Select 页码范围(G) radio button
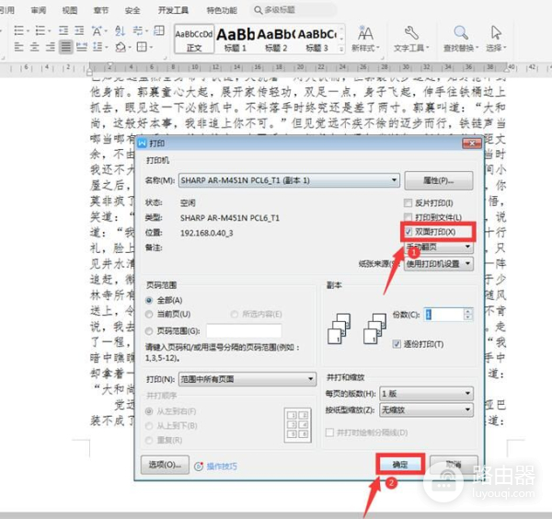This screenshot has height=519, width=552. click(x=149, y=331)
